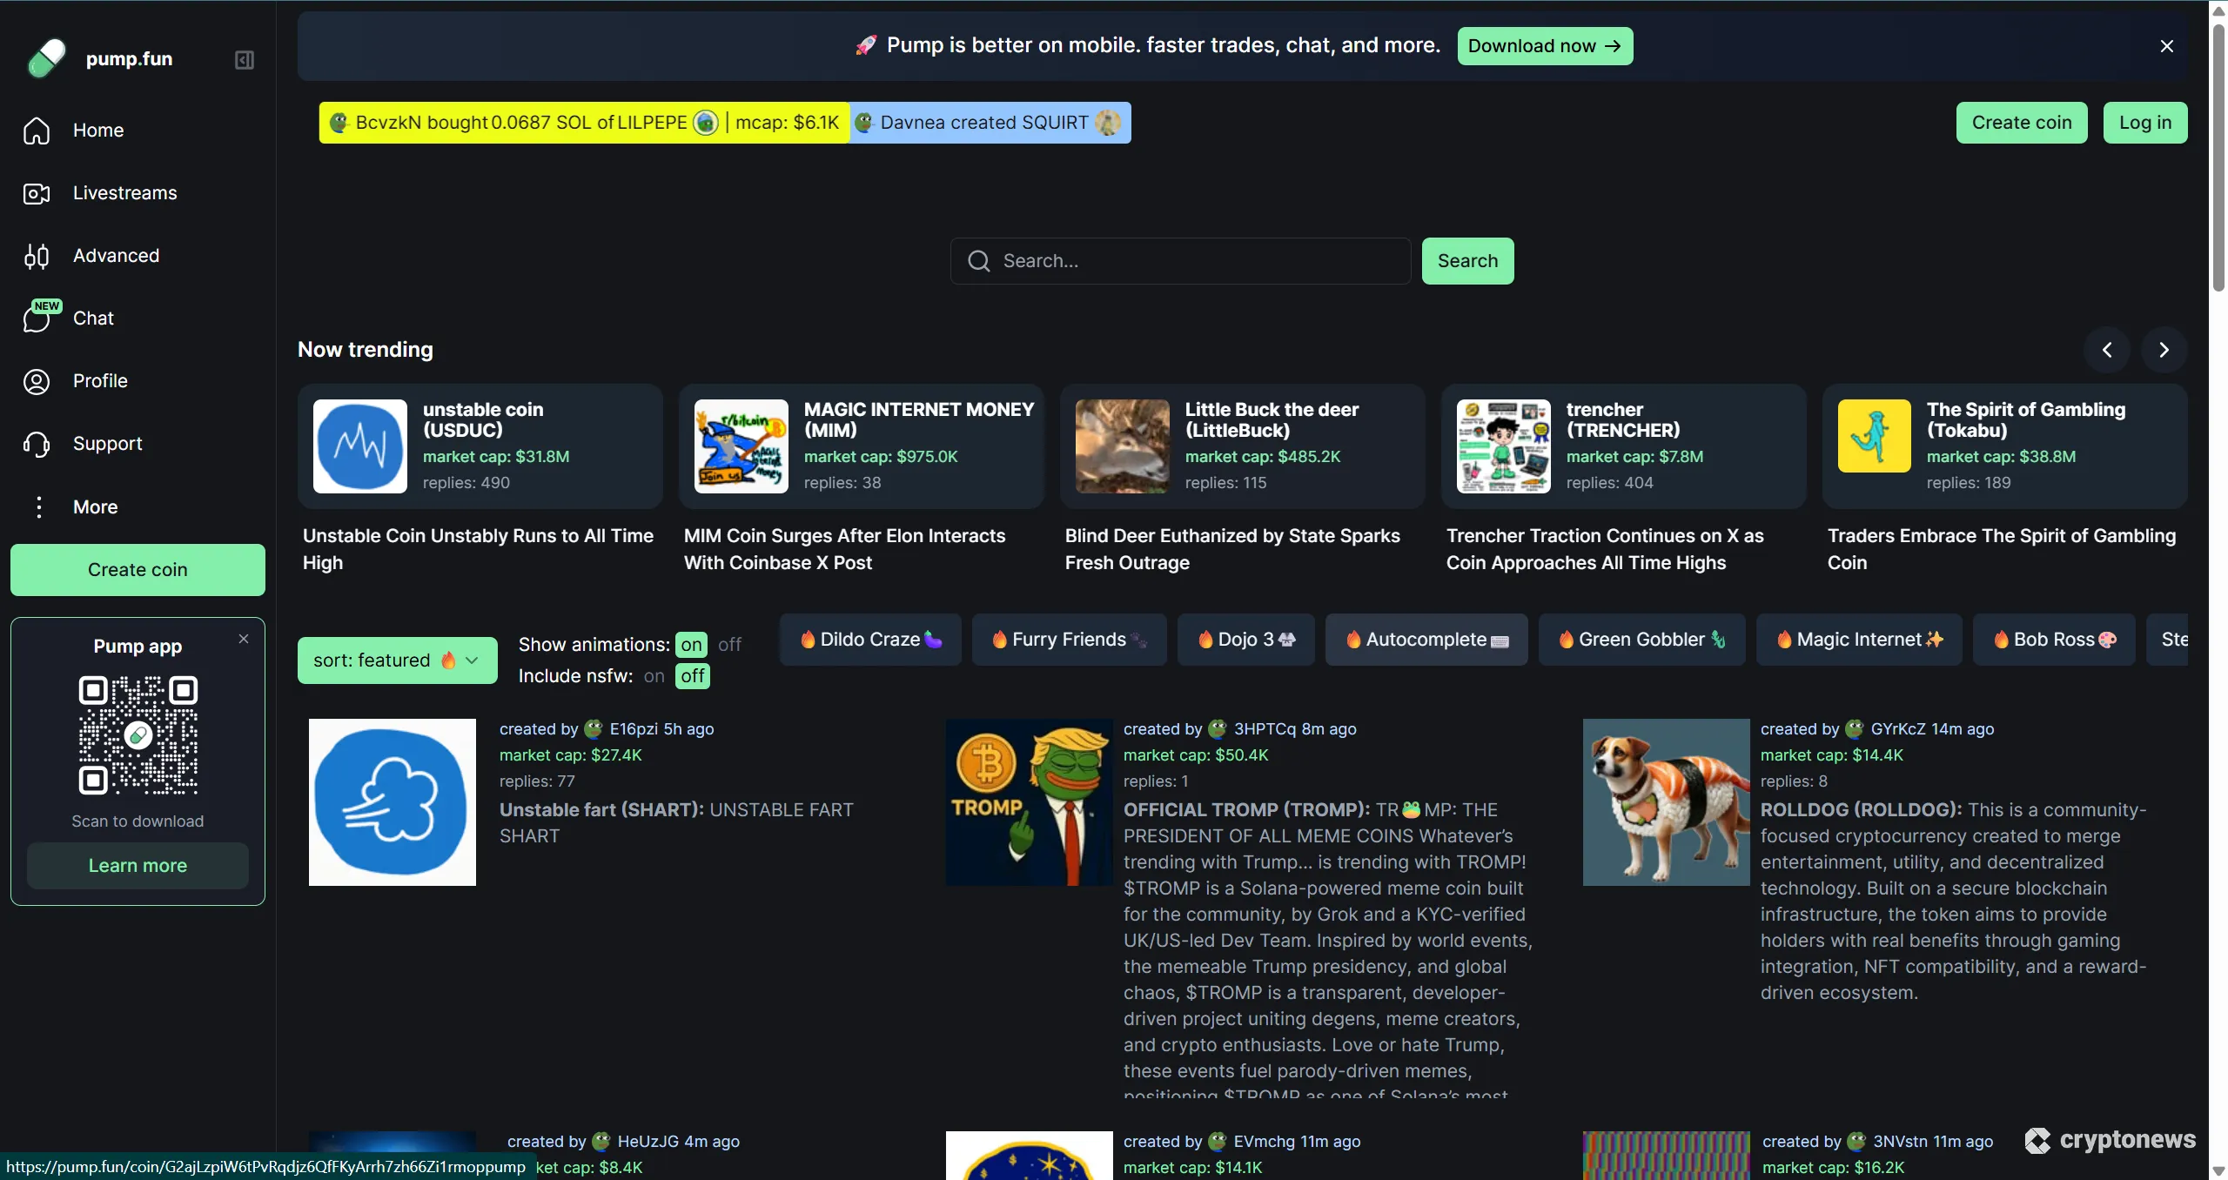The height and width of the screenshot is (1180, 2228).
Task: Open the sort: featured dropdown
Action: click(x=398, y=660)
